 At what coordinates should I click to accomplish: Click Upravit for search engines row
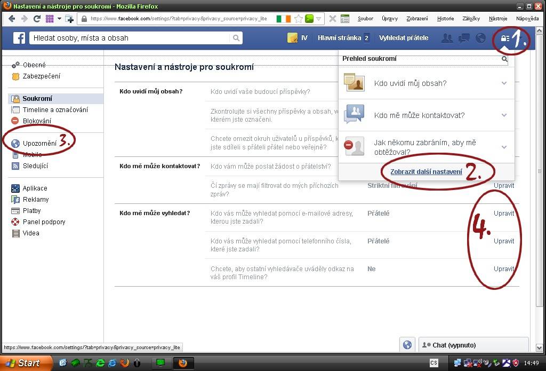pos(503,269)
